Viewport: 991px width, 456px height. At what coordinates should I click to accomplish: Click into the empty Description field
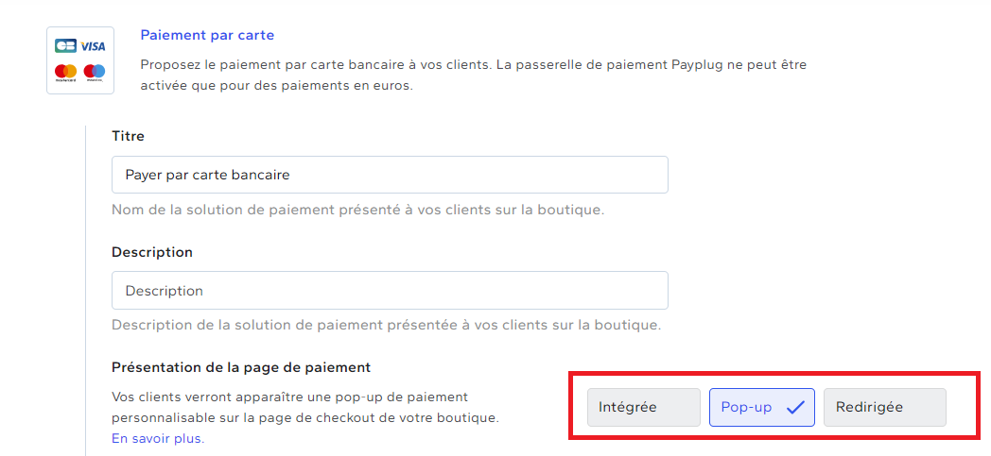(x=390, y=291)
